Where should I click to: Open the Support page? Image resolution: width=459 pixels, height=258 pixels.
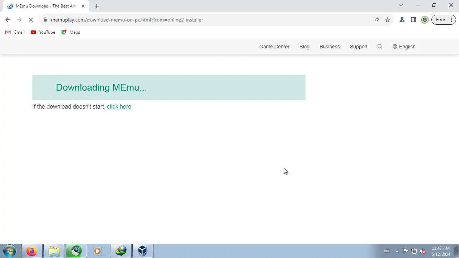(359, 47)
